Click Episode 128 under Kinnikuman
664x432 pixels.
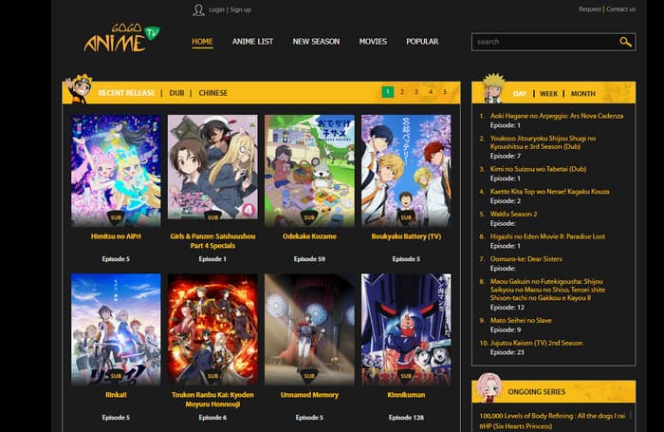tap(406, 417)
